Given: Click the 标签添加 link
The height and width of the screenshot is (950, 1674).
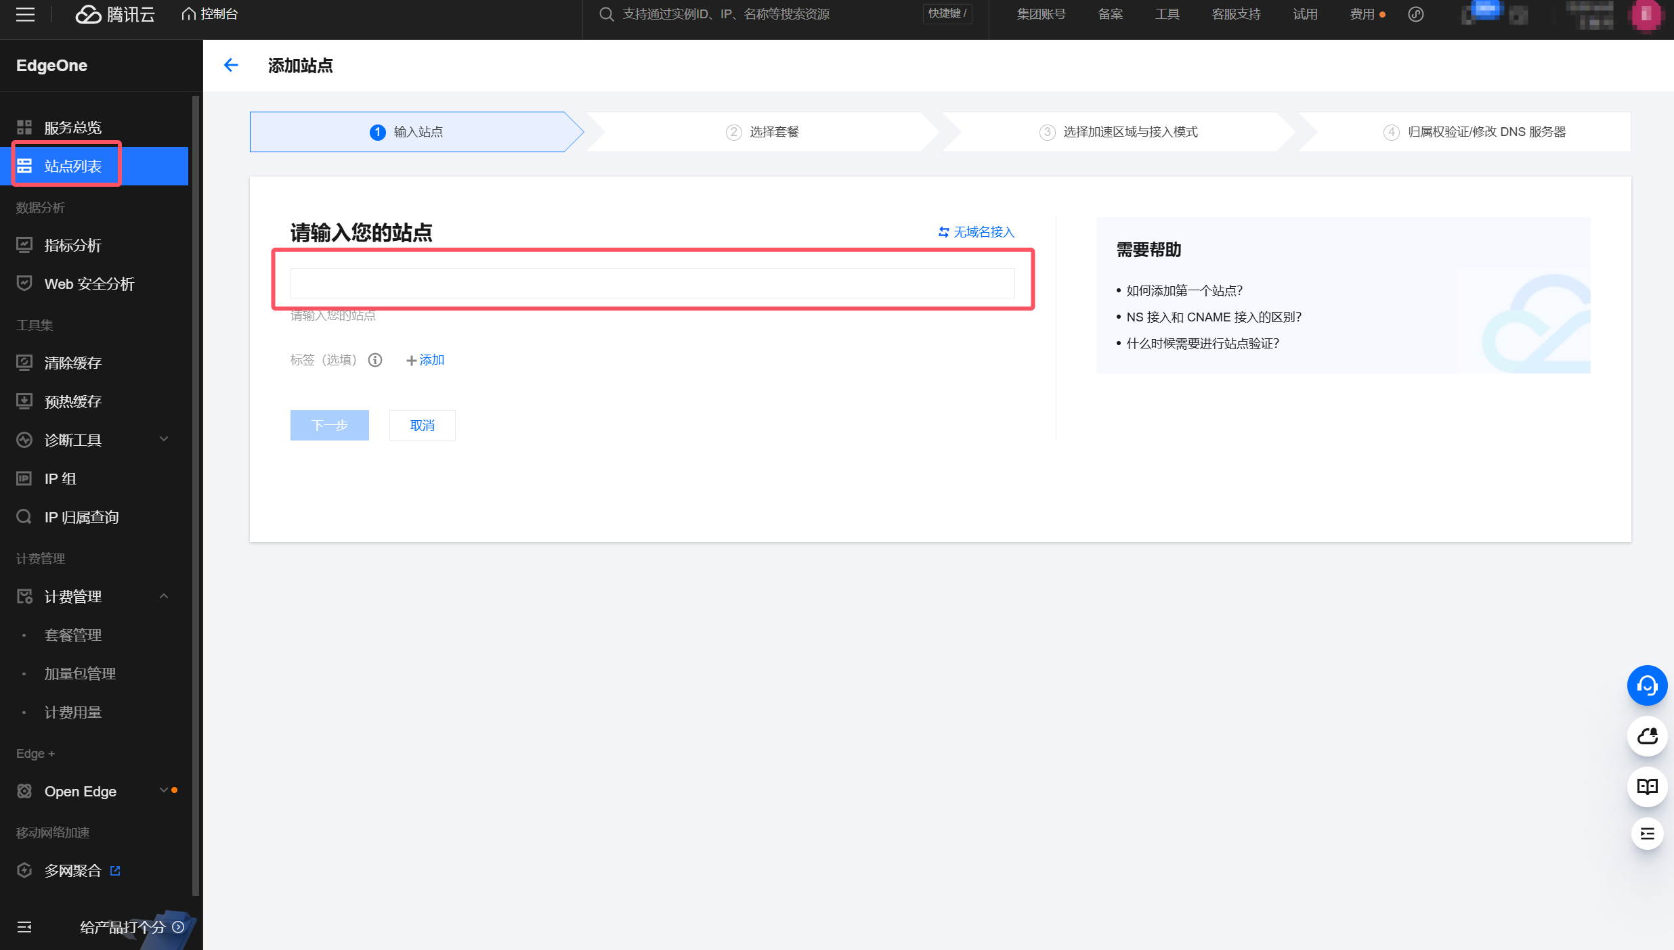Looking at the screenshot, I should pyautogui.click(x=424, y=359).
